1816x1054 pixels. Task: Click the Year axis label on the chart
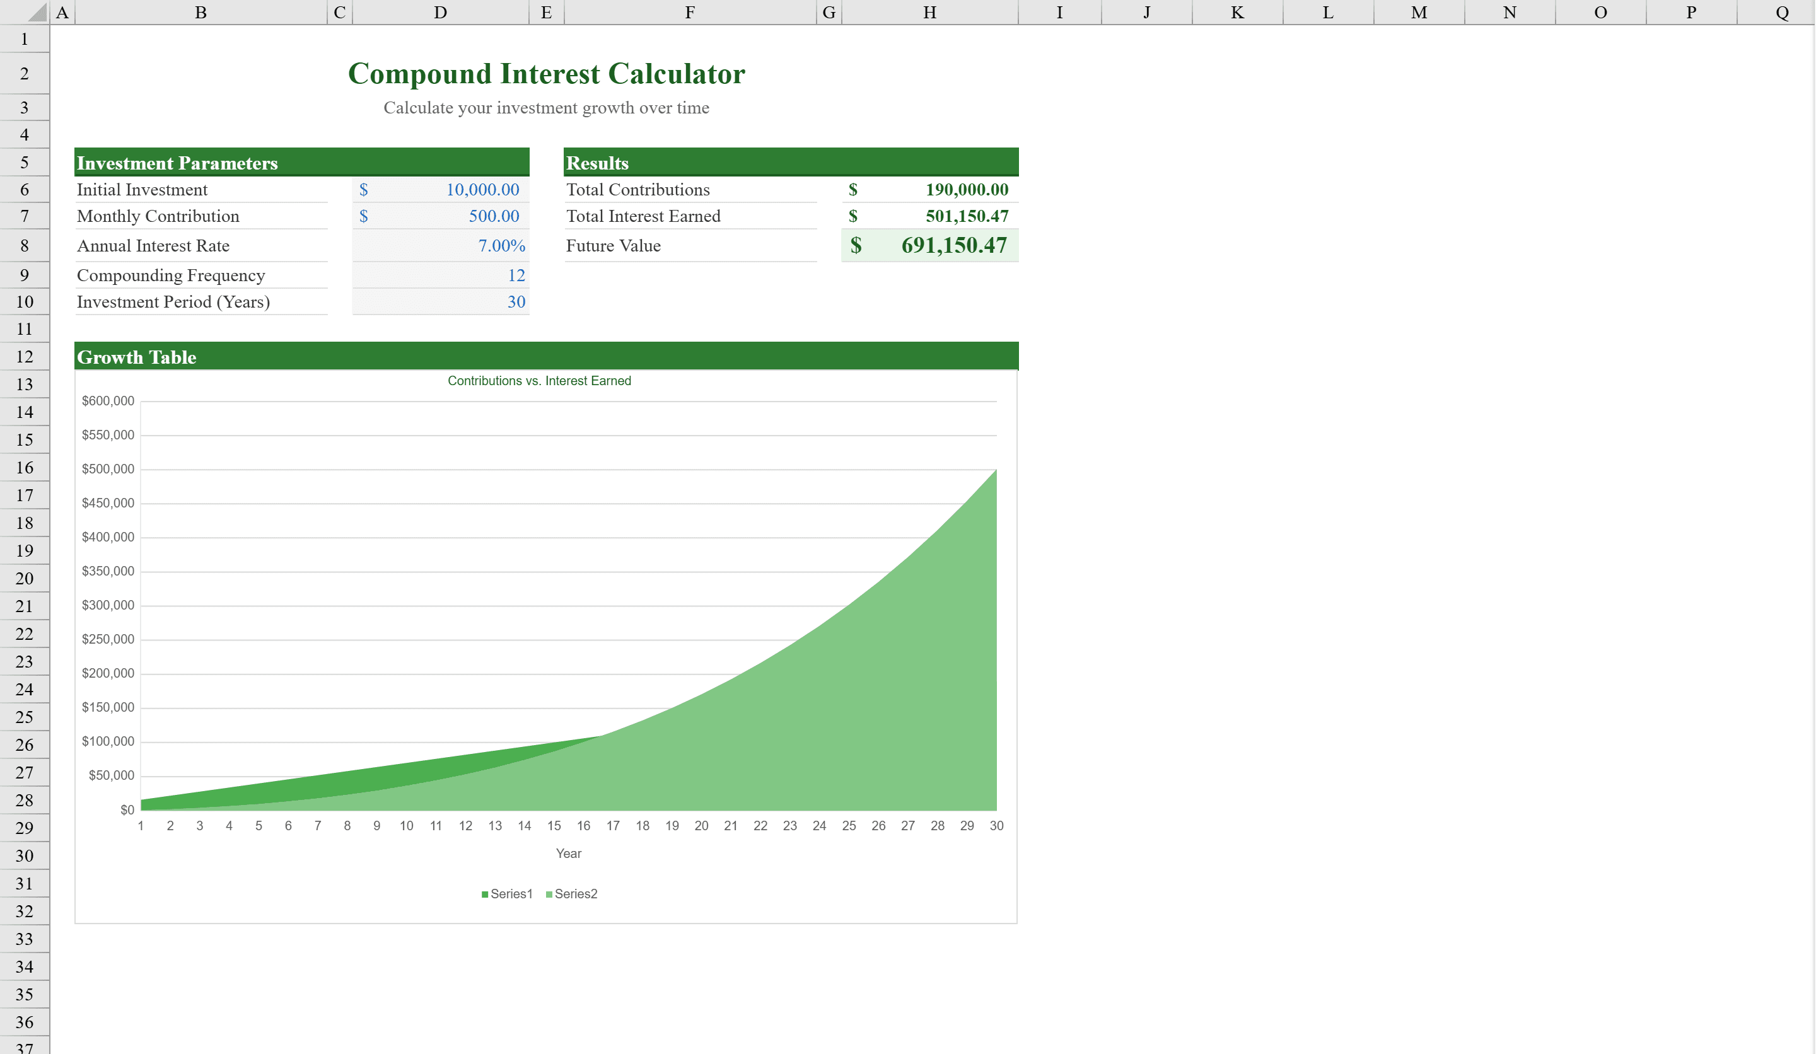click(x=569, y=853)
